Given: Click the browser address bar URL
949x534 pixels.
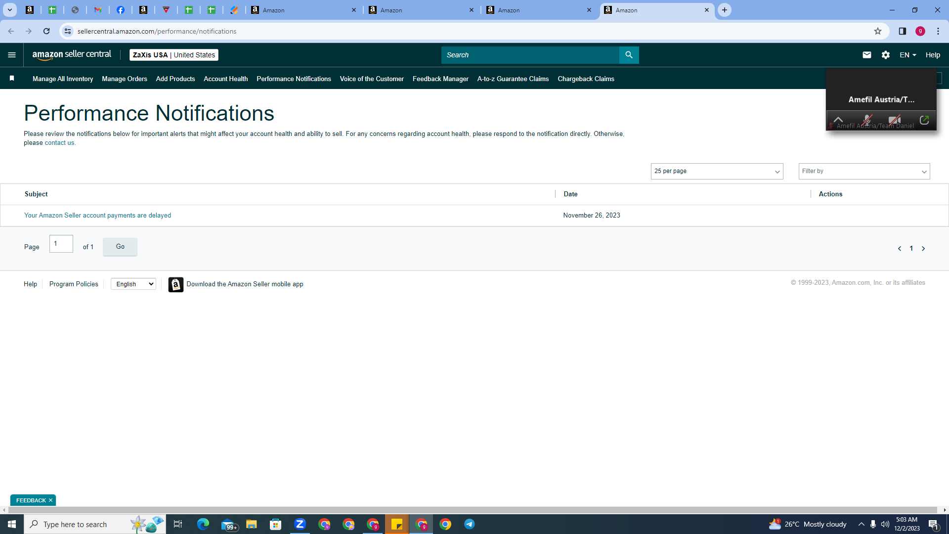Looking at the screenshot, I should (x=157, y=31).
